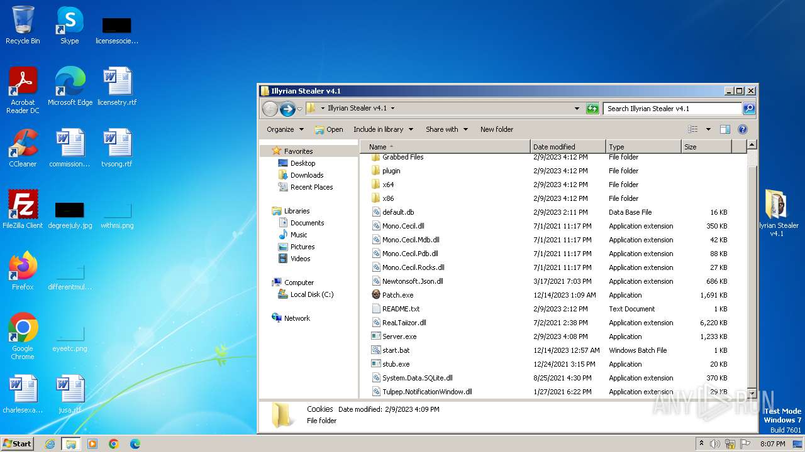Viewport: 805px width, 452px height.
Task: Open commission rtf file on desktop
Action: [x=70, y=148]
